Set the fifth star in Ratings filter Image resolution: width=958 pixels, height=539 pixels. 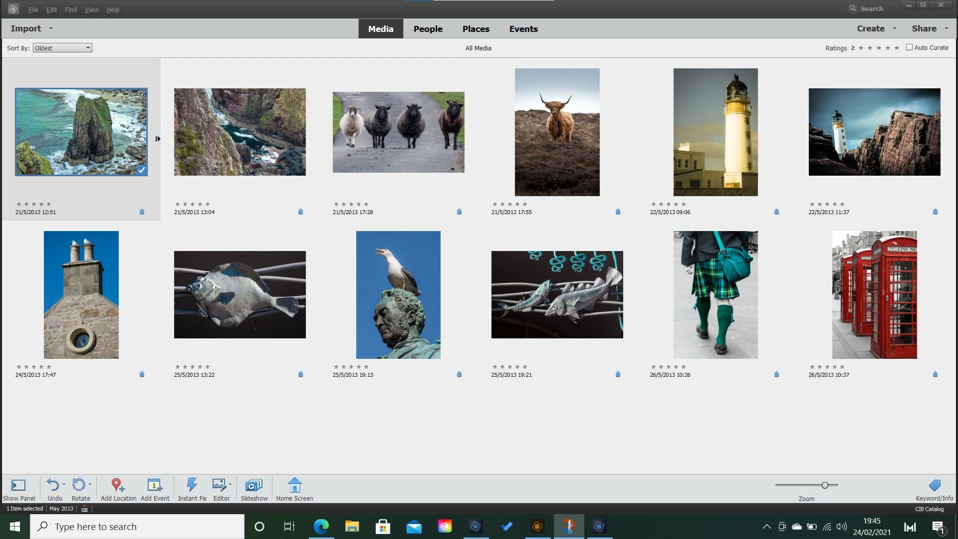(x=897, y=48)
